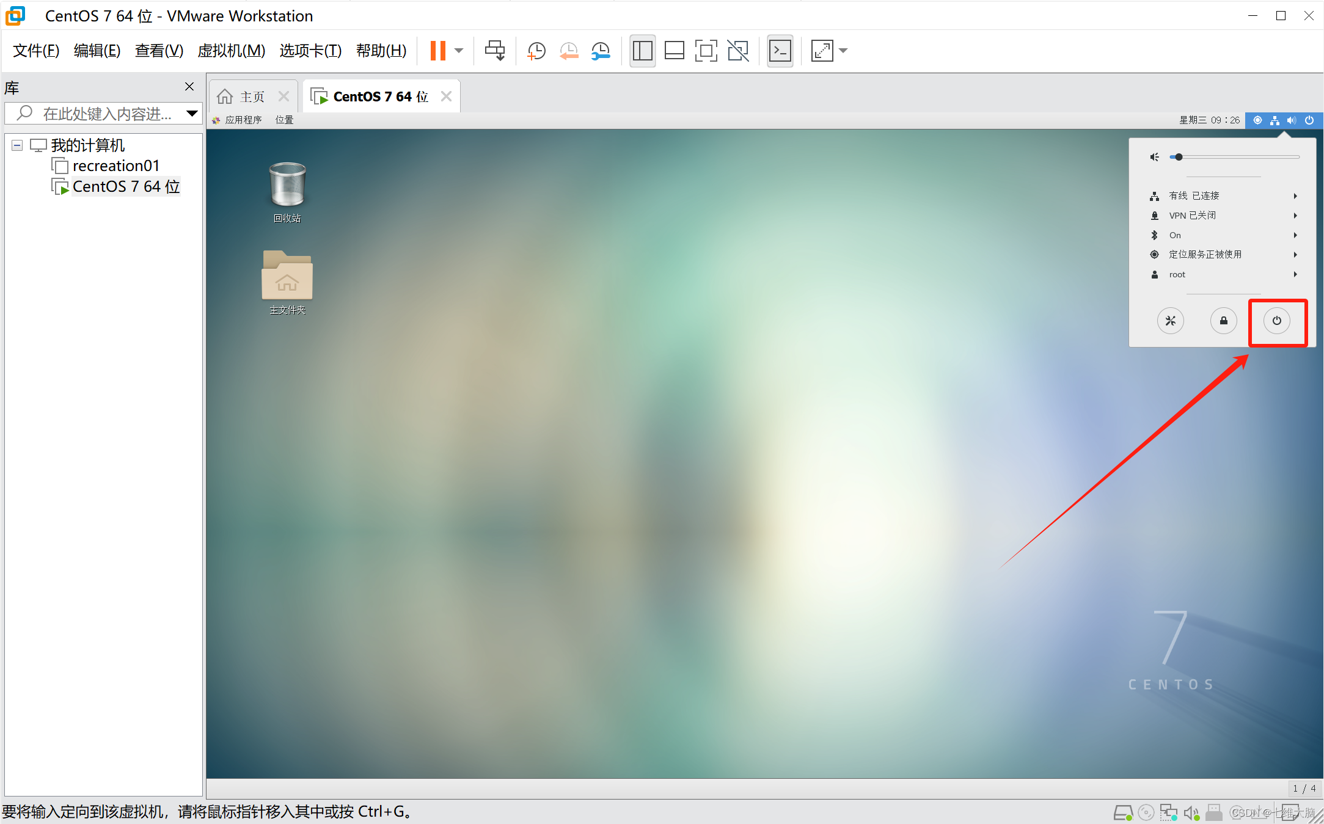This screenshot has width=1324, height=824.
Task: Toggle VPN已关闭 on or off
Action: [1224, 216]
